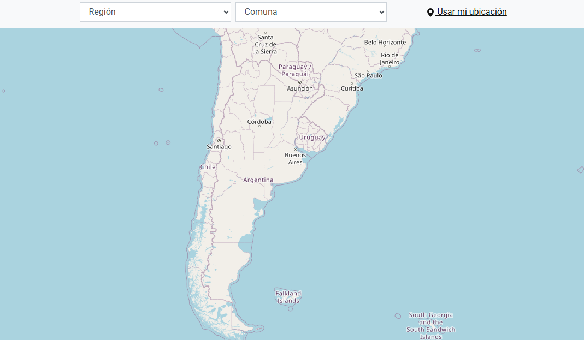Click the location pin icon
The height and width of the screenshot is (340, 584).
coord(430,13)
